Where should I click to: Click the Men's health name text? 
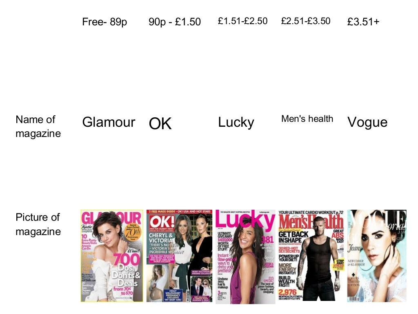coord(307,119)
